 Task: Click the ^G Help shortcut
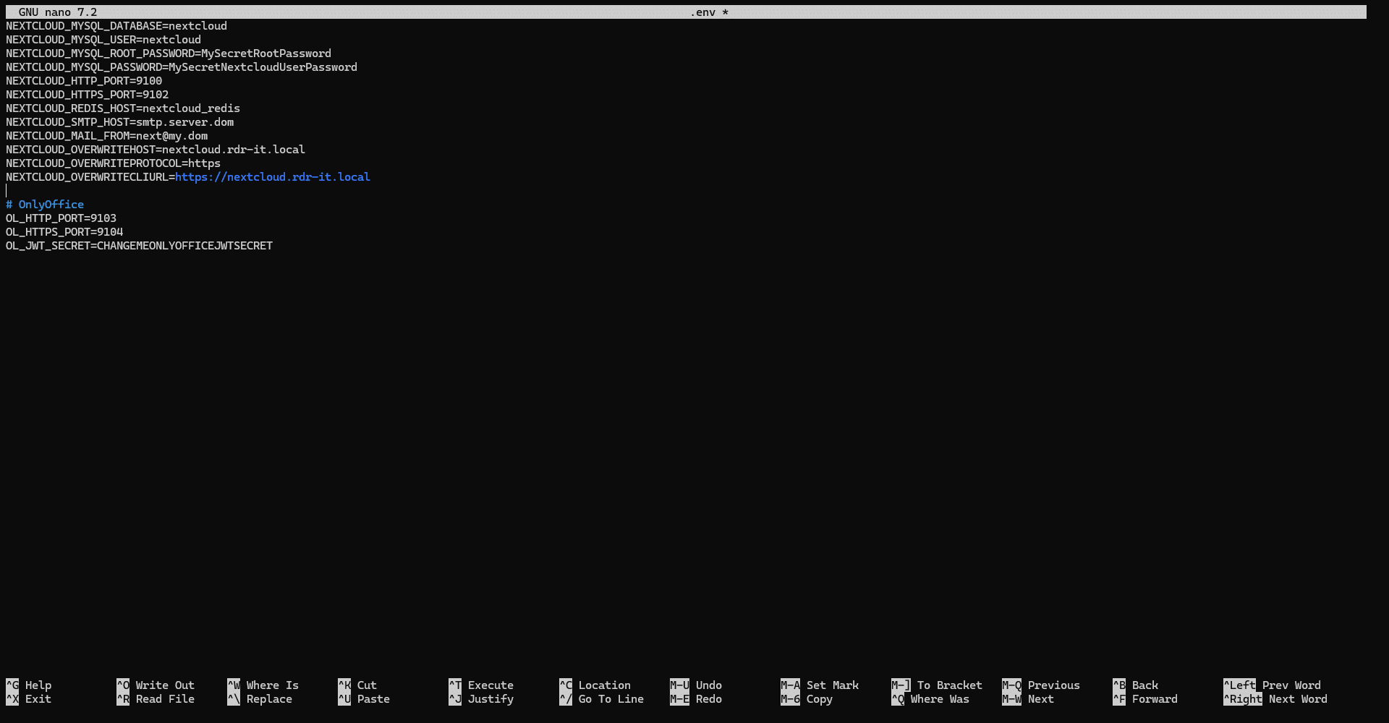(x=29, y=685)
